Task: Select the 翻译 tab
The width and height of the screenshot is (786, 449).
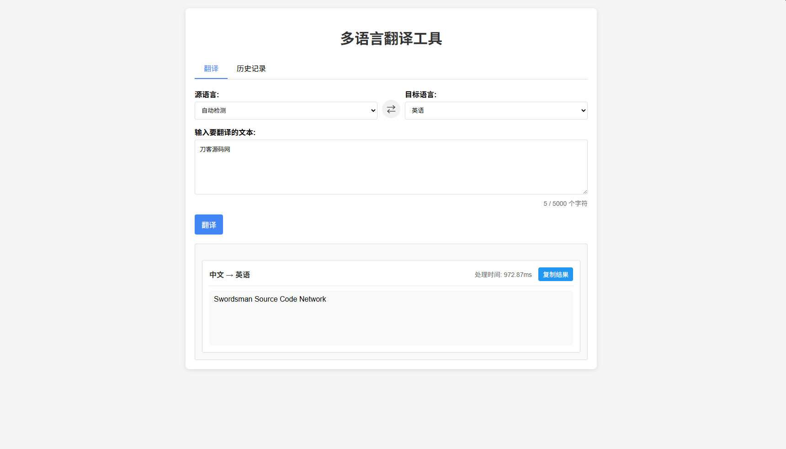Action: pyautogui.click(x=211, y=68)
